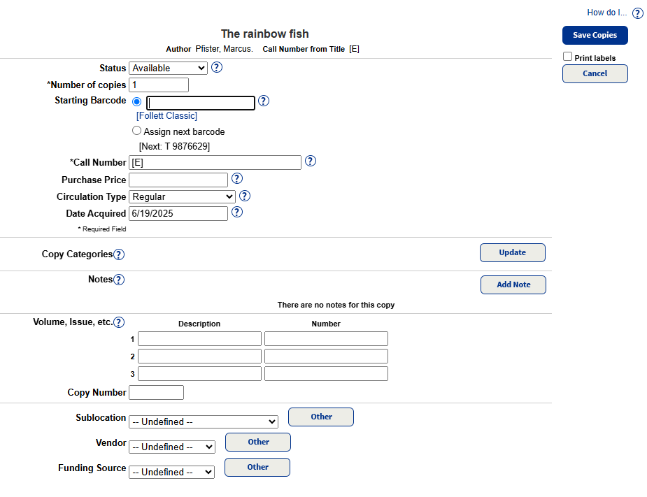Click the Starting Barcode help icon
This screenshot has height=497, width=647.
pyautogui.click(x=264, y=101)
